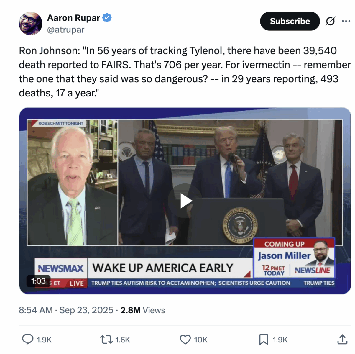Open the reply comment icon
This screenshot has width=355, height=354.
coord(28,340)
